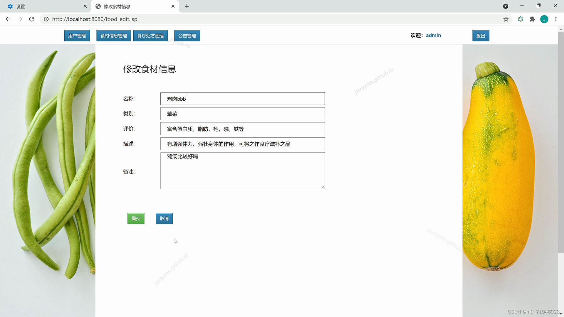Close the 设置 tab
564x317 pixels.
(85, 6)
